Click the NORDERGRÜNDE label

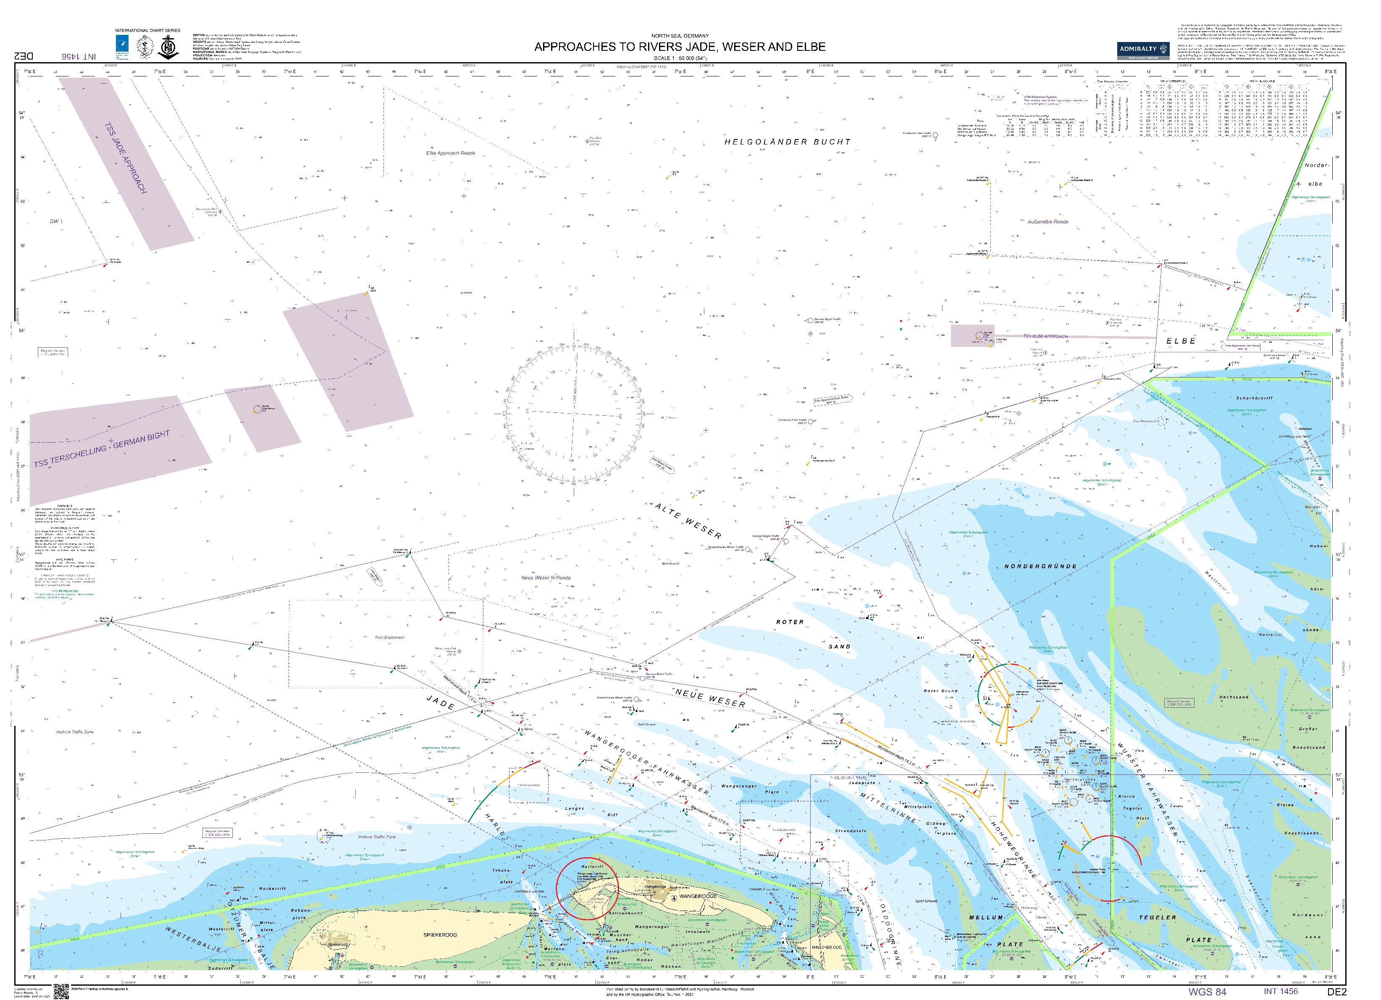click(x=1040, y=567)
